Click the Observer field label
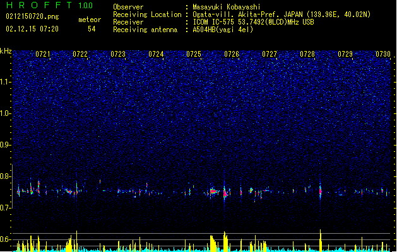 point(128,7)
